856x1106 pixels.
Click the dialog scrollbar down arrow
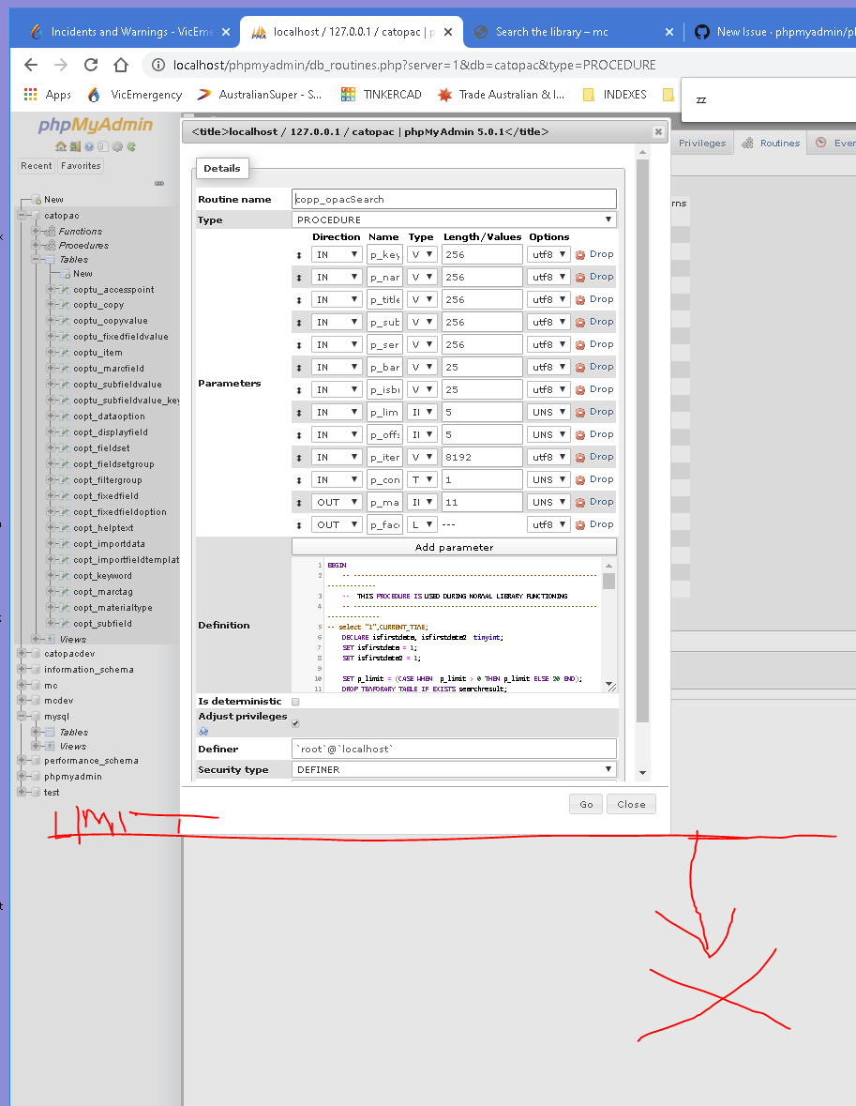pyautogui.click(x=642, y=773)
